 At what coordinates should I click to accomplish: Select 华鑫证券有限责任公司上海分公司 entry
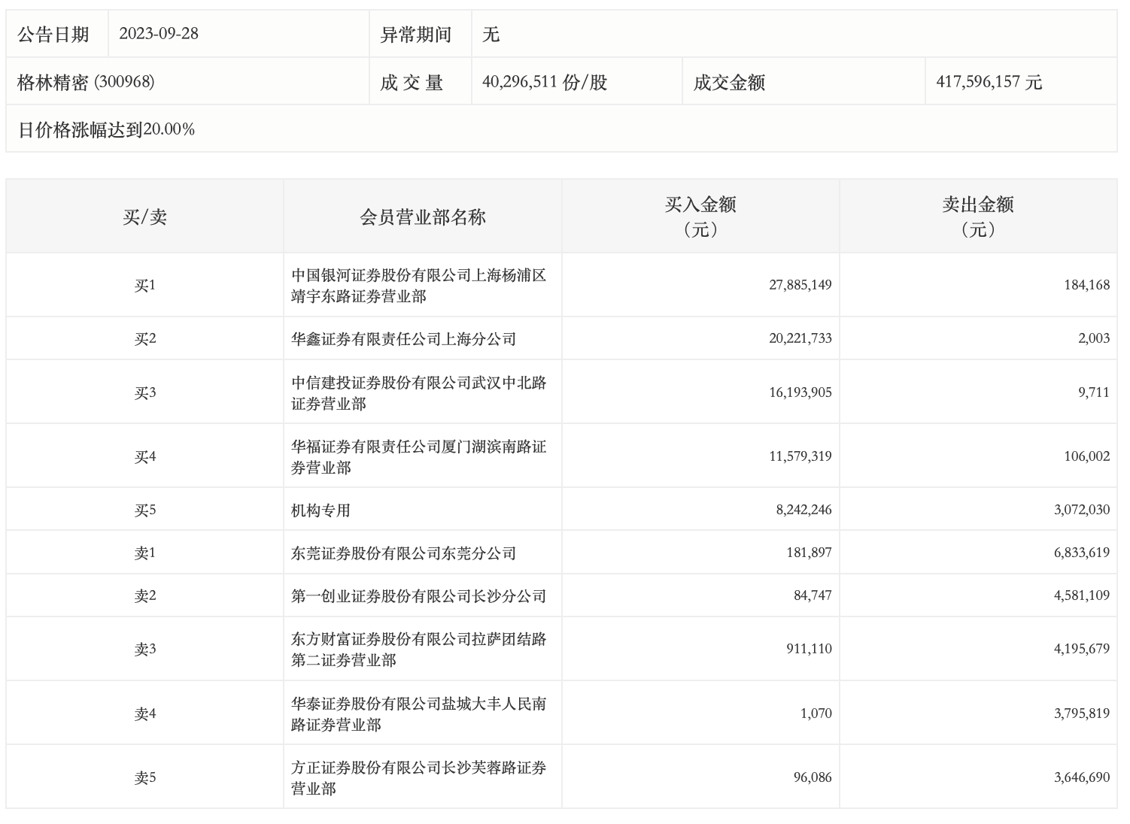403,339
